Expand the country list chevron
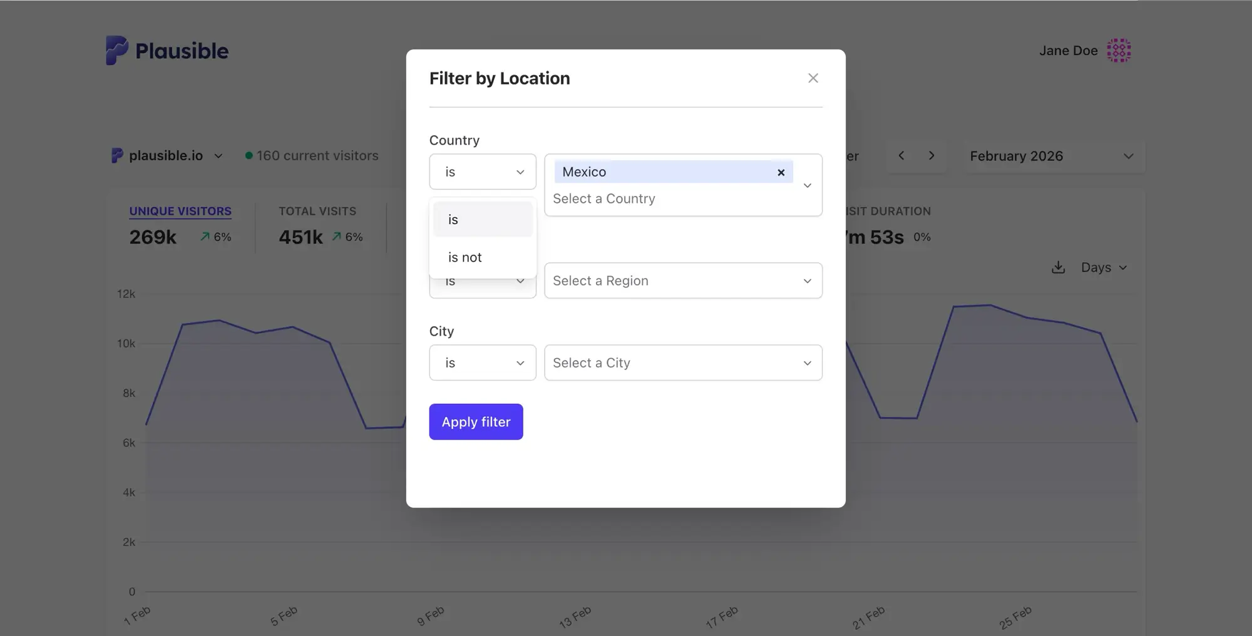Screen dimensions: 1252x636 (808, 185)
